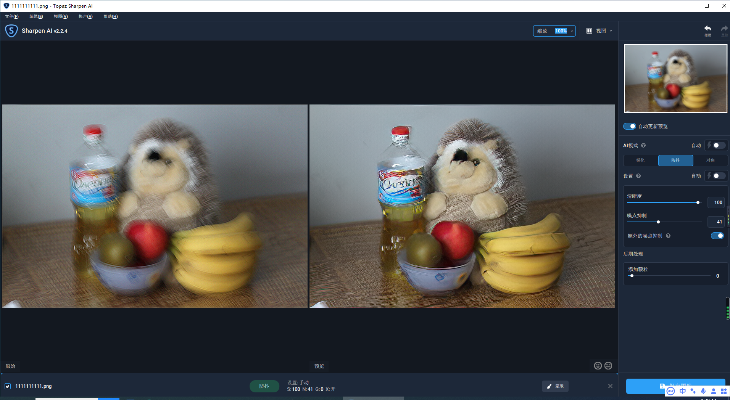730x400 pixels.
Task: Open the 帮助(H) menu
Action: click(x=111, y=16)
